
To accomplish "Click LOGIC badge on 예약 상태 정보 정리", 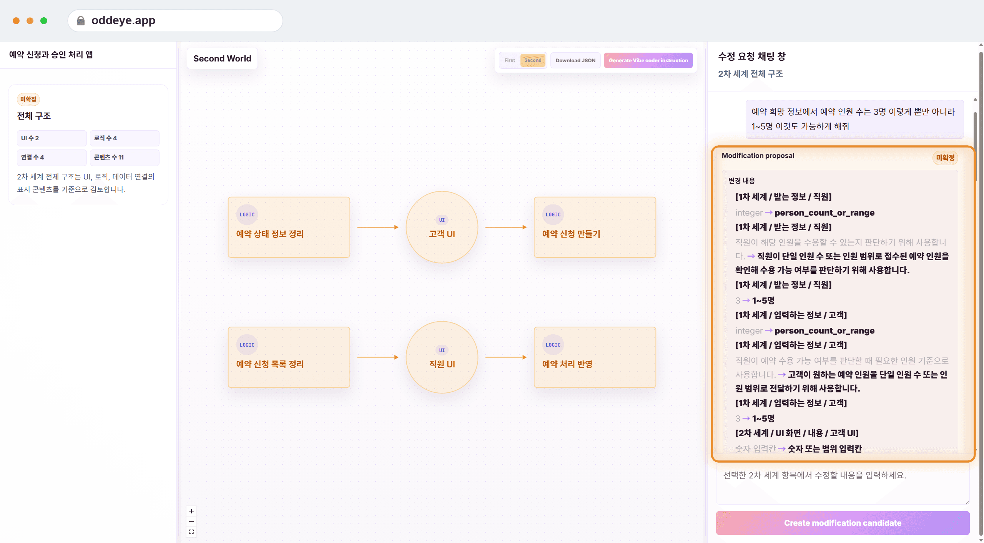I will (x=247, y=214).
